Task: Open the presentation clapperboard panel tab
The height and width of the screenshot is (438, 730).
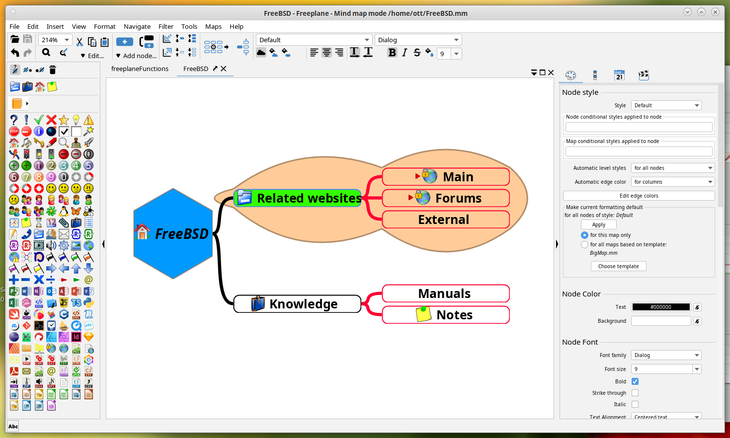Action: click(644, 75)
